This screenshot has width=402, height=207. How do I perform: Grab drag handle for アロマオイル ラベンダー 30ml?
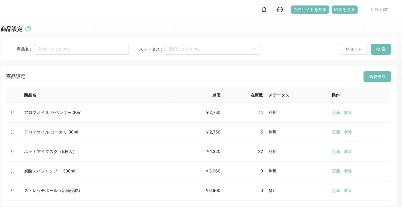(x=12, y=113)
